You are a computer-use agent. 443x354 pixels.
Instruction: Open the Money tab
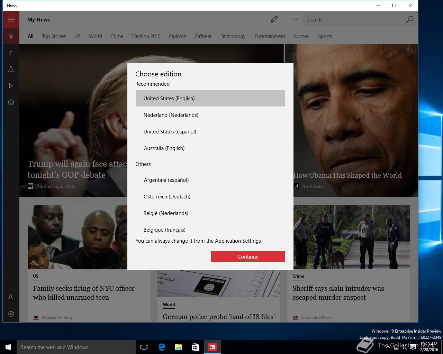302,36
